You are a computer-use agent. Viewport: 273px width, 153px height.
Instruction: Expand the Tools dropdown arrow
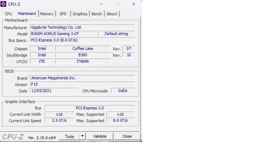[x=82, y=136]
